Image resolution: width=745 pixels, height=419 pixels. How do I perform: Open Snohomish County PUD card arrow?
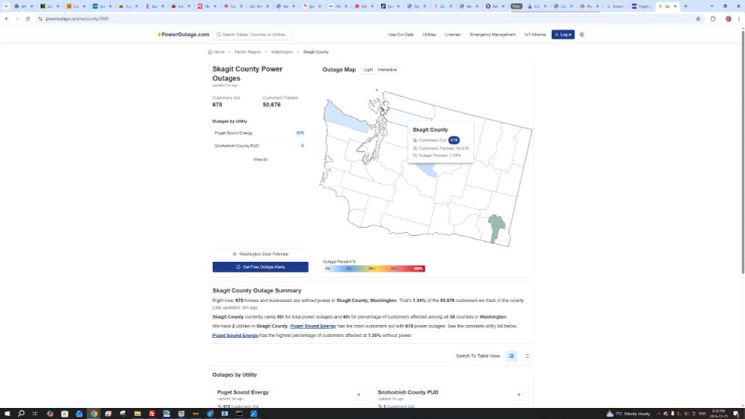(519, 394)
